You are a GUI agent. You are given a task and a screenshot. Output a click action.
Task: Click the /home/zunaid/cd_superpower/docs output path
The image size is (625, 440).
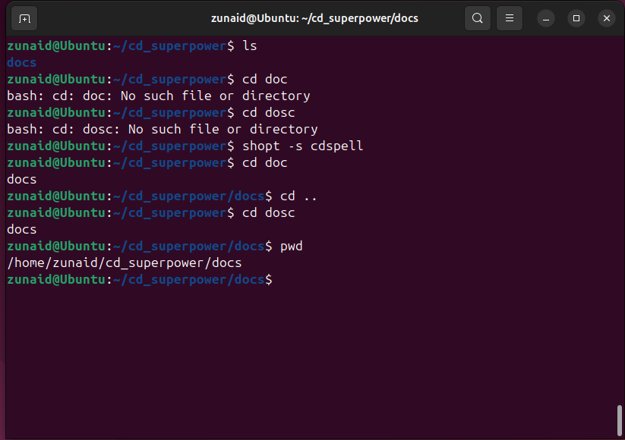pos(124,263)
